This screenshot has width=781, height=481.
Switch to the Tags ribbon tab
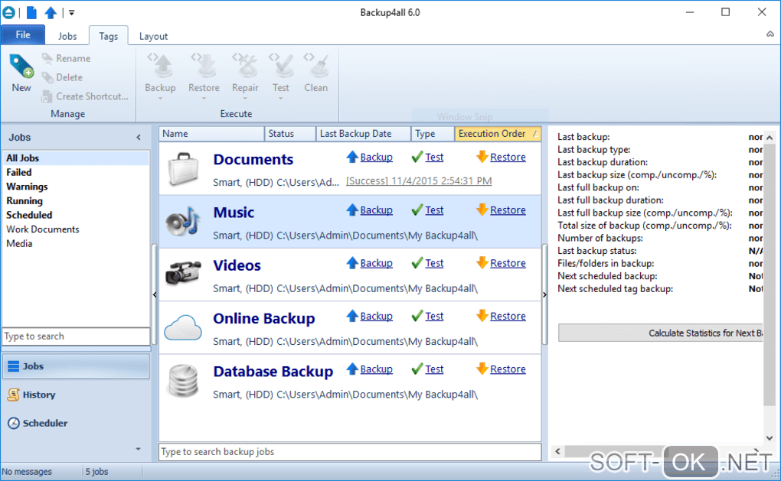pos(108,36)
